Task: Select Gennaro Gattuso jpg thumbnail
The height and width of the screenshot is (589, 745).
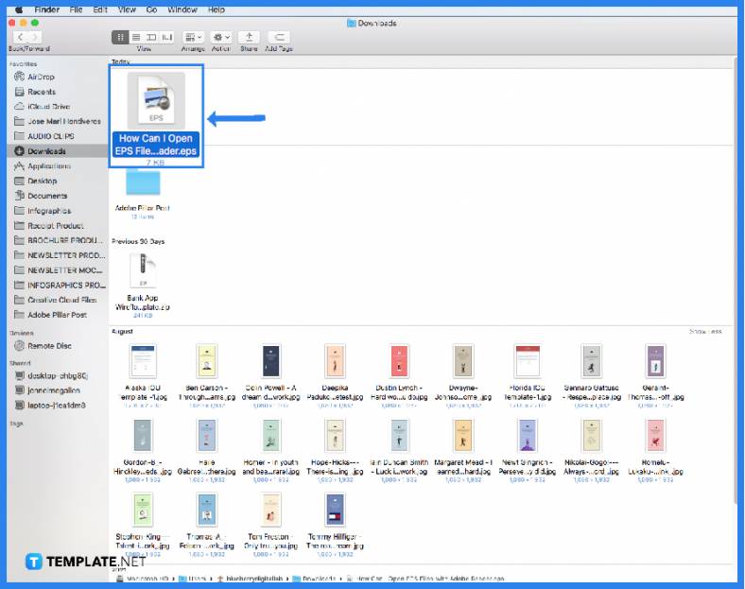Action: coord(592,361)
